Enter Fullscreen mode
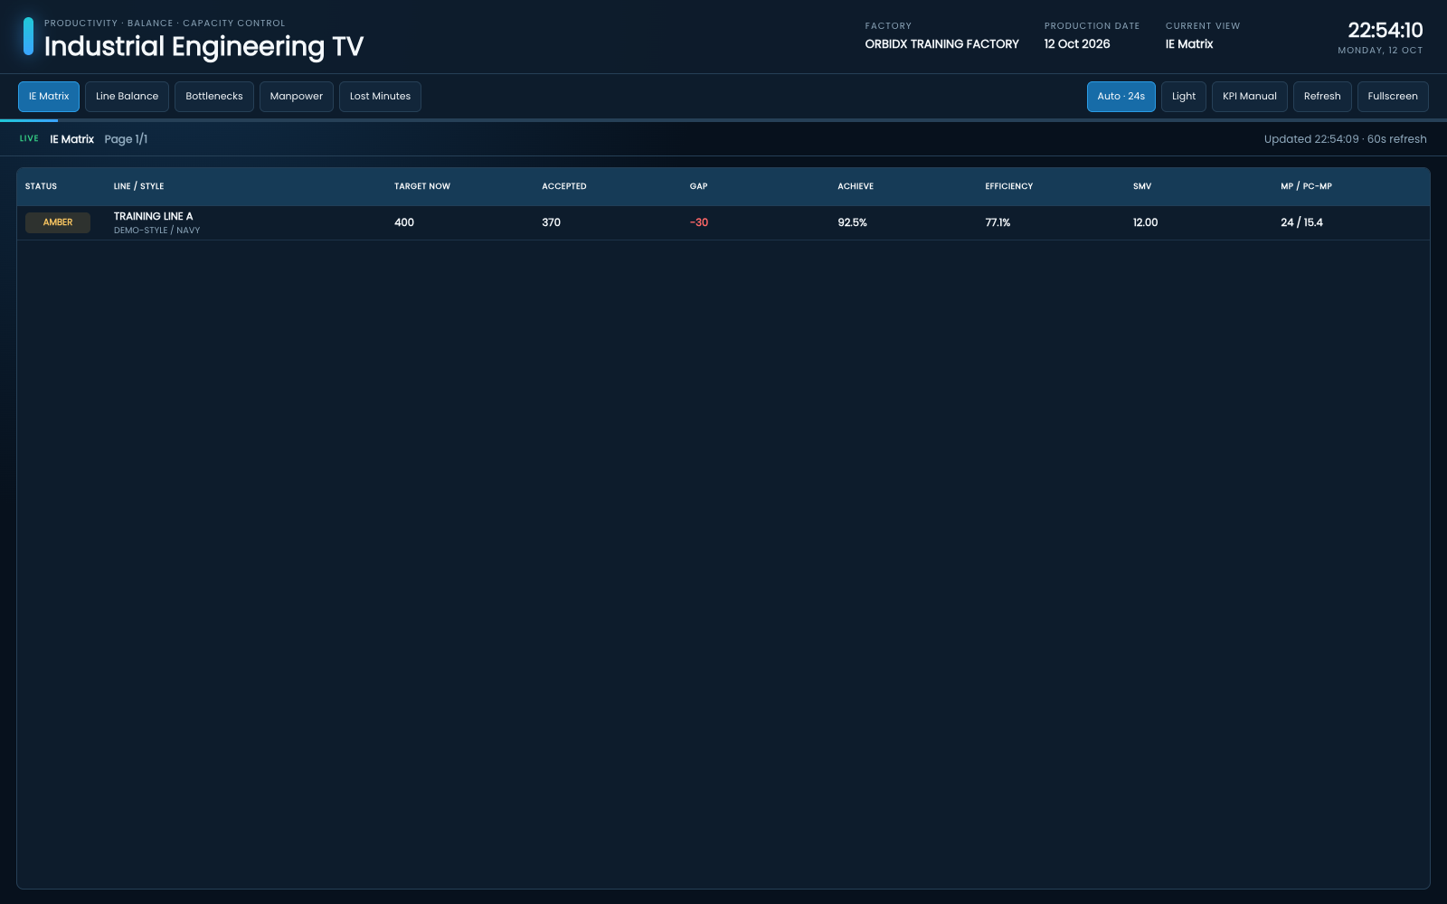 coord(1393,97)
